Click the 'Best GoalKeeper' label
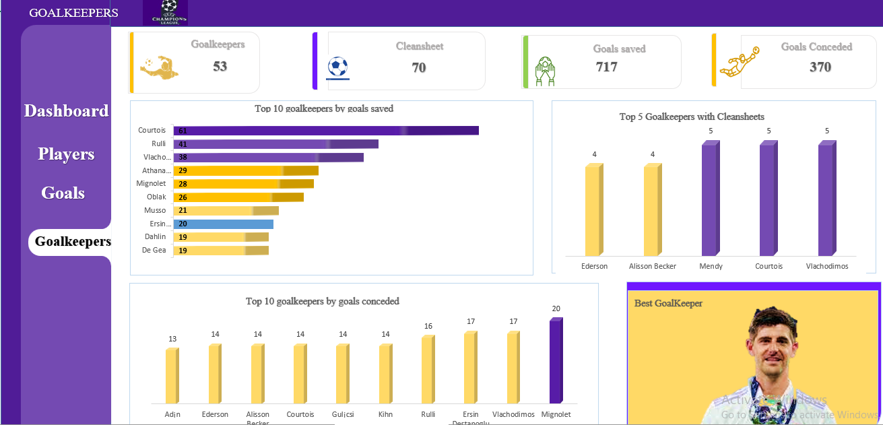 tap(668, 304)
